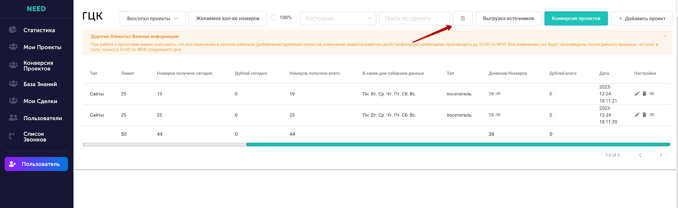Close the orange information banner
Screen dimensions: 678x208
click(665, 36)
